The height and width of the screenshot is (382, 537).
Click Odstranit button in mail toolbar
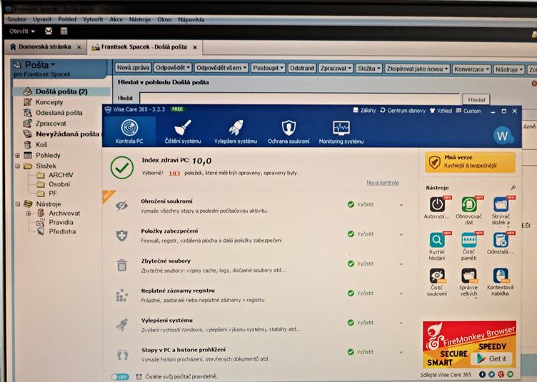coord(302,68)
